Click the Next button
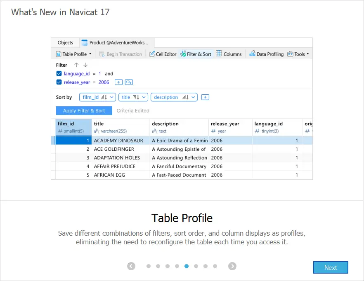 331,267
